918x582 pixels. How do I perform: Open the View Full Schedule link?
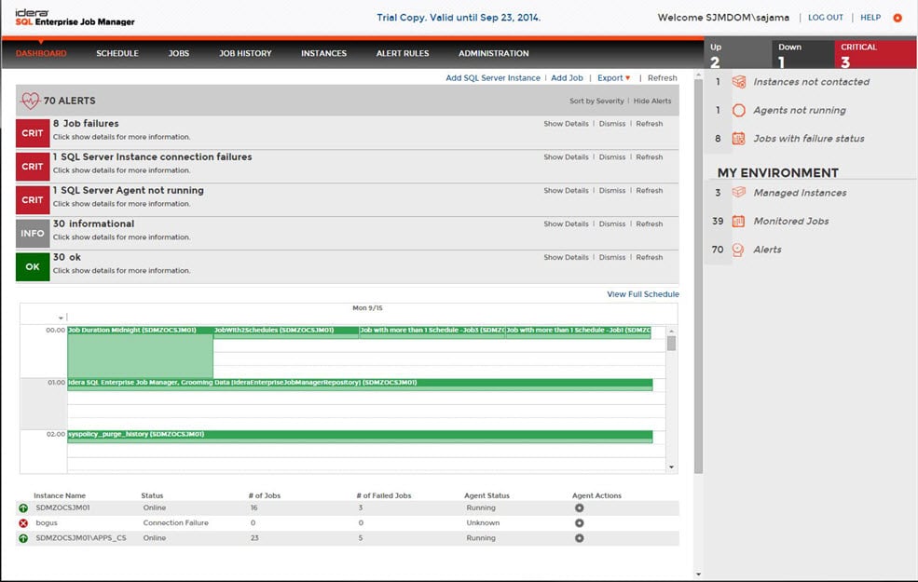point(642,294)
